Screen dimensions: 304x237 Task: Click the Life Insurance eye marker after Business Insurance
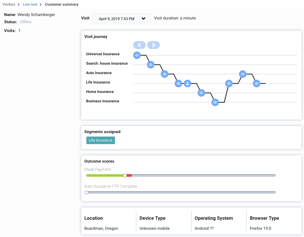click(229, 83)
